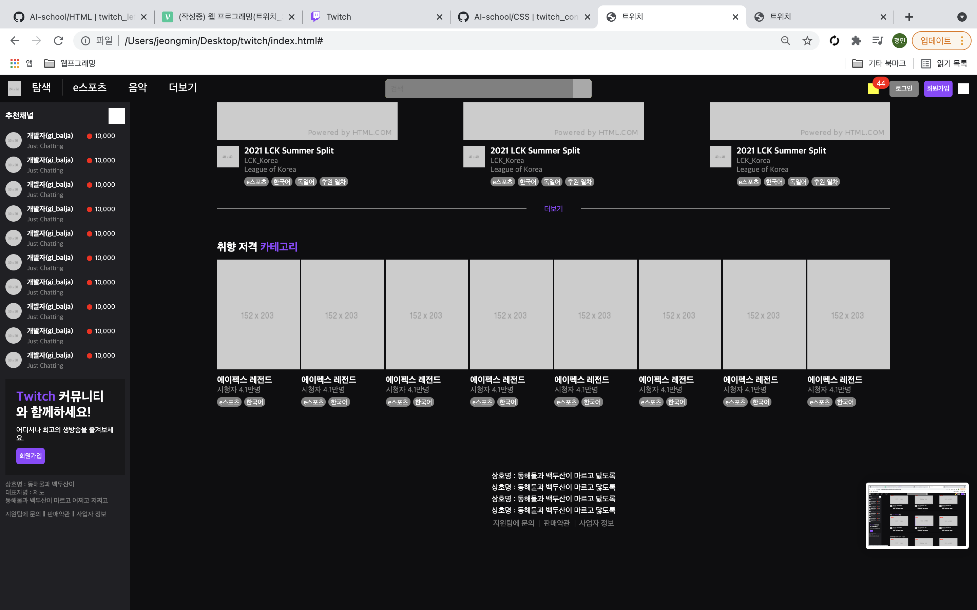Image resolution: width=977 pixels, height=610 pixels.
Task: Switch to AI-school/HTML GitHub tab
Action: [80, 17]
